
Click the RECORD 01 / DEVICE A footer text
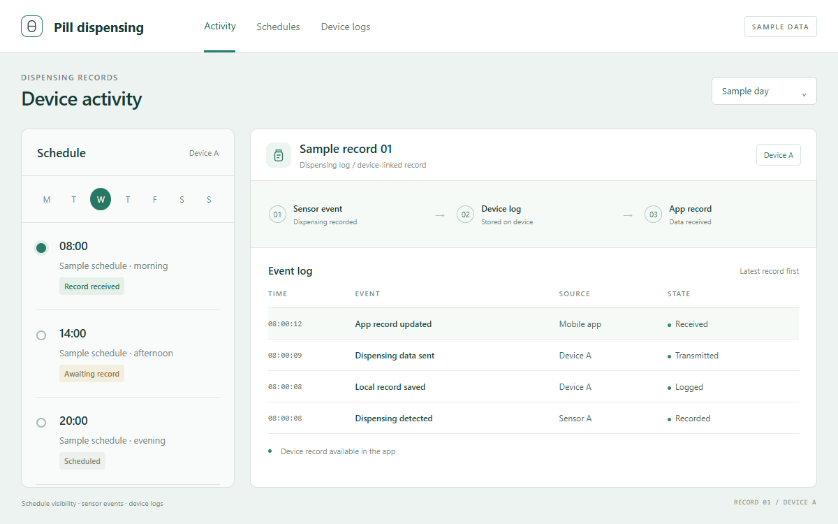[x=775, y=502]
